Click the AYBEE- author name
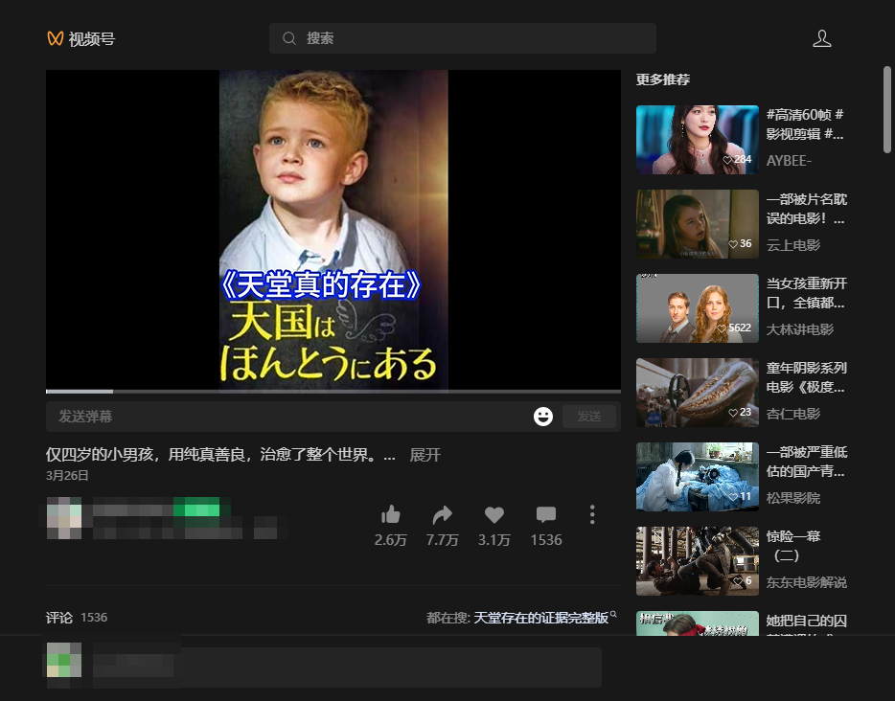The image size is (895, 701). [789, 161]
